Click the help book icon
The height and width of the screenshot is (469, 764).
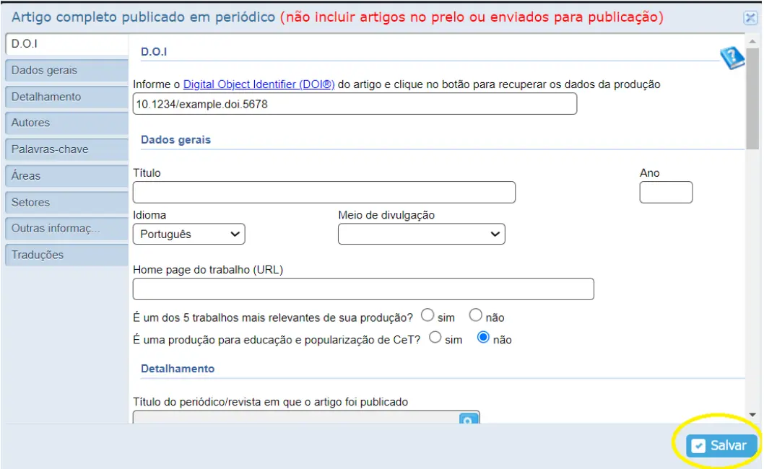[x=732, y=58]
